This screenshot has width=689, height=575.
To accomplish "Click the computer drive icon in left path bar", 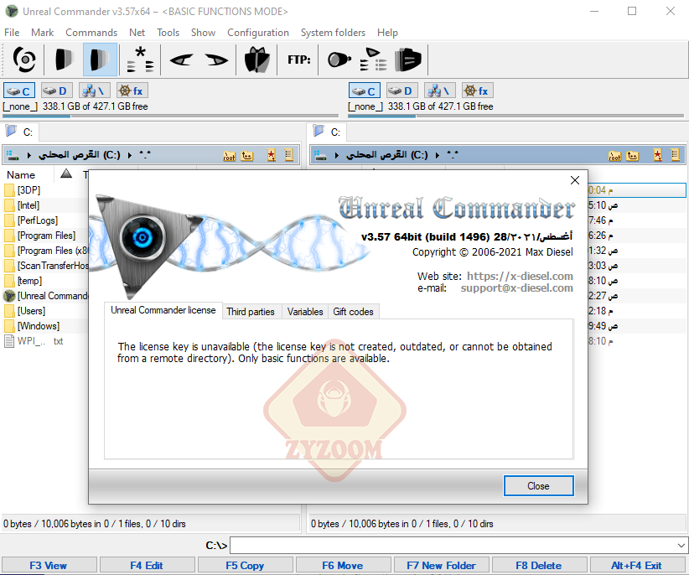I will pyautogui.click(x=13, y=155).
